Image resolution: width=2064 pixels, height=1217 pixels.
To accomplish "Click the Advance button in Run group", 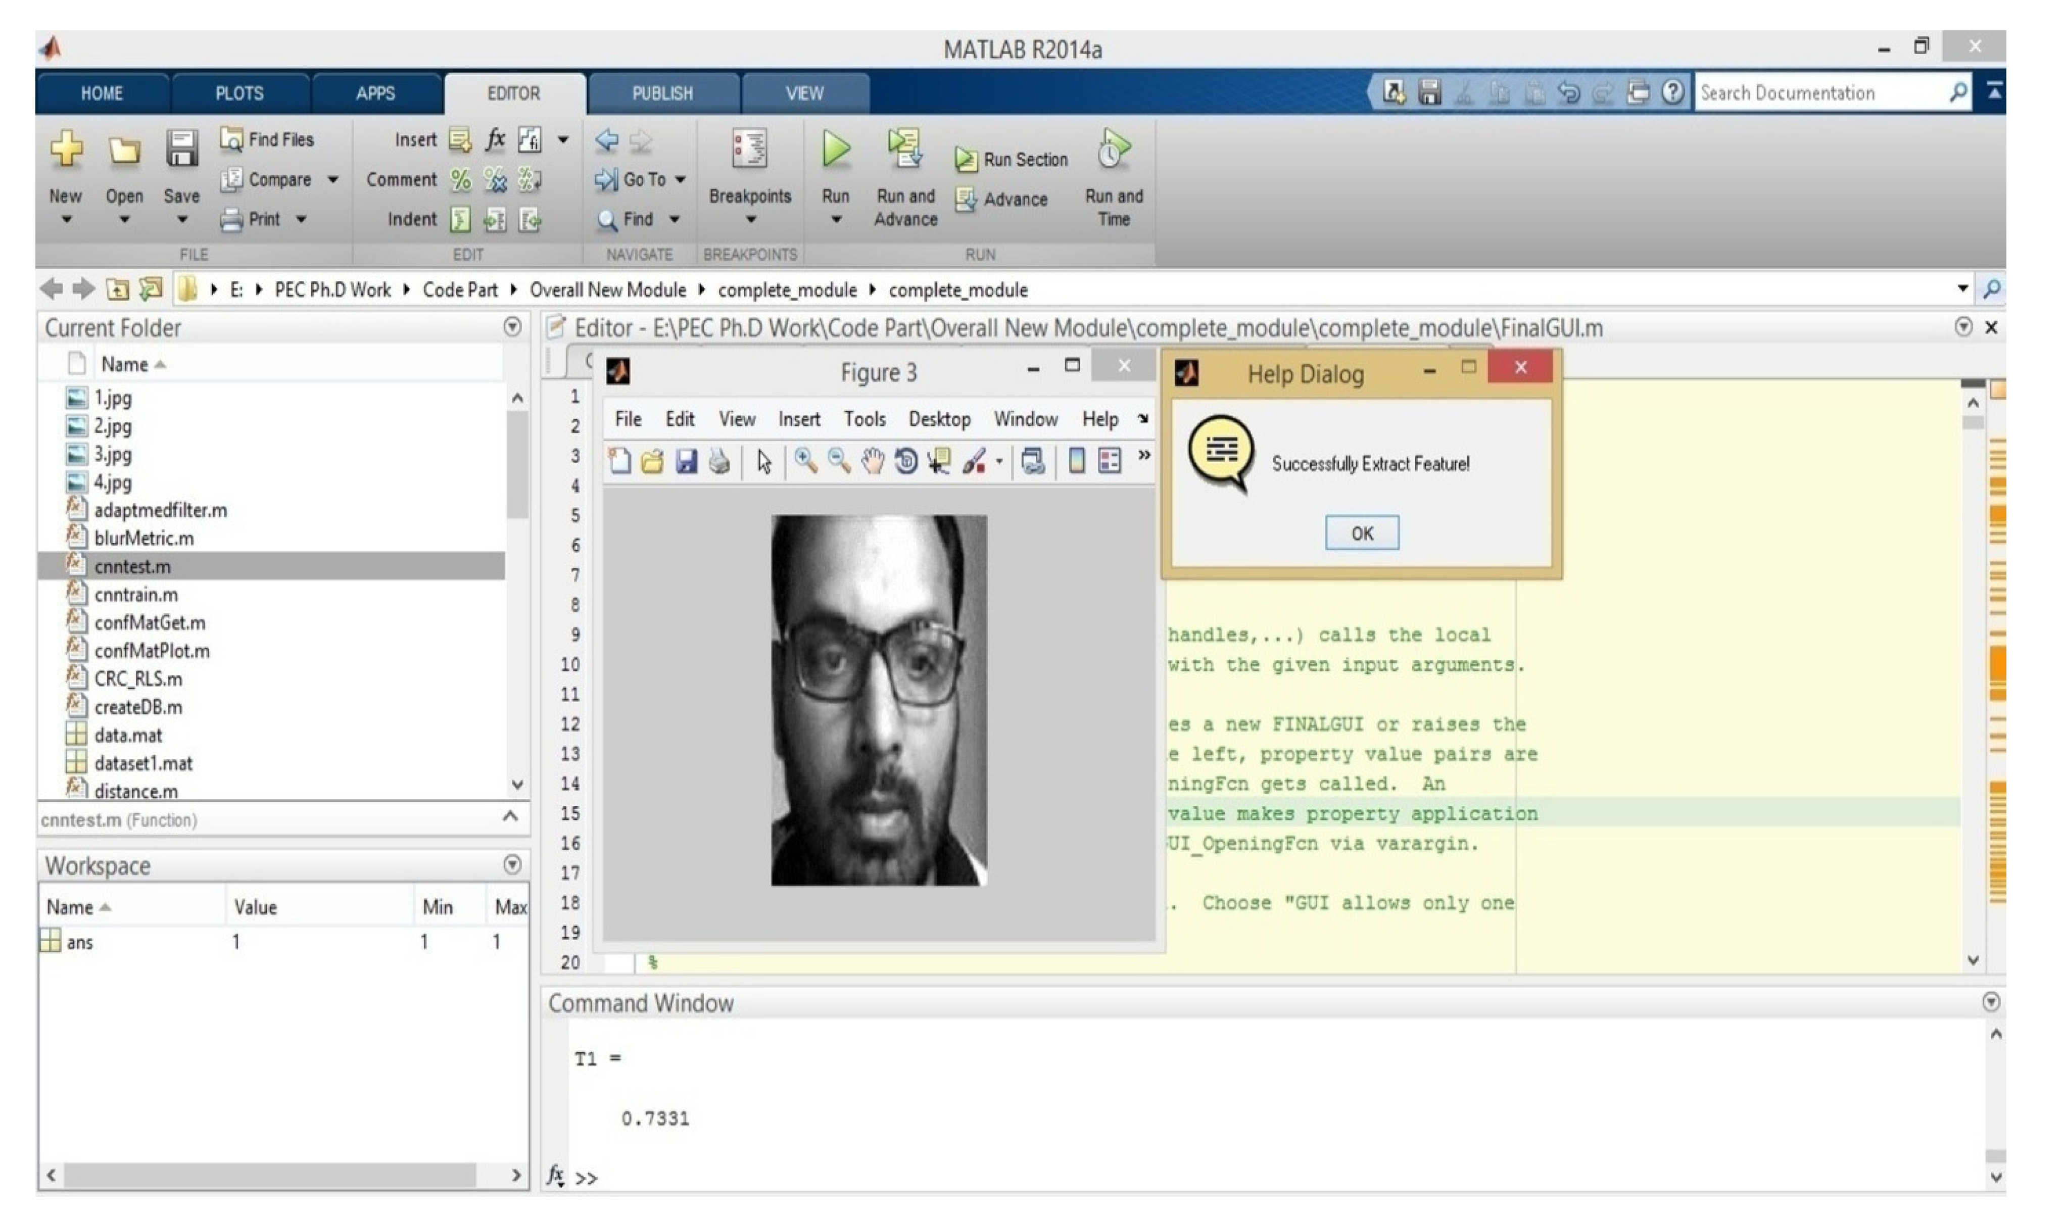I will pyautogui.click(x=1002, y=199).
